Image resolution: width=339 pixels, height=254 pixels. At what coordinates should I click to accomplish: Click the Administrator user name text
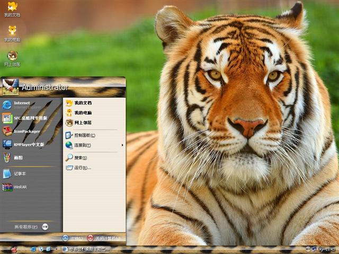point(44,87)
